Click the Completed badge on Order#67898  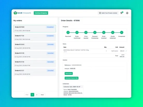[x=50, y=27]
